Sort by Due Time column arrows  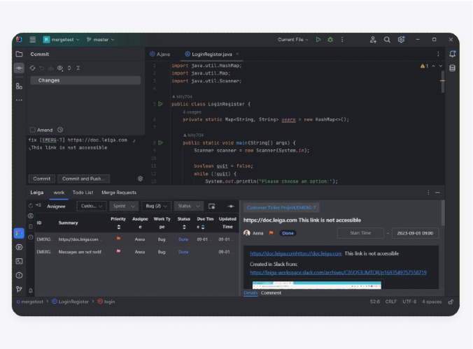coord(203,227)
